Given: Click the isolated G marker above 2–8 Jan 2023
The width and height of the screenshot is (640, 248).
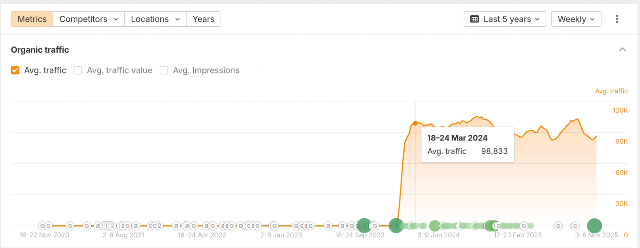Looking at the screenshot, I should pos(274,226).
